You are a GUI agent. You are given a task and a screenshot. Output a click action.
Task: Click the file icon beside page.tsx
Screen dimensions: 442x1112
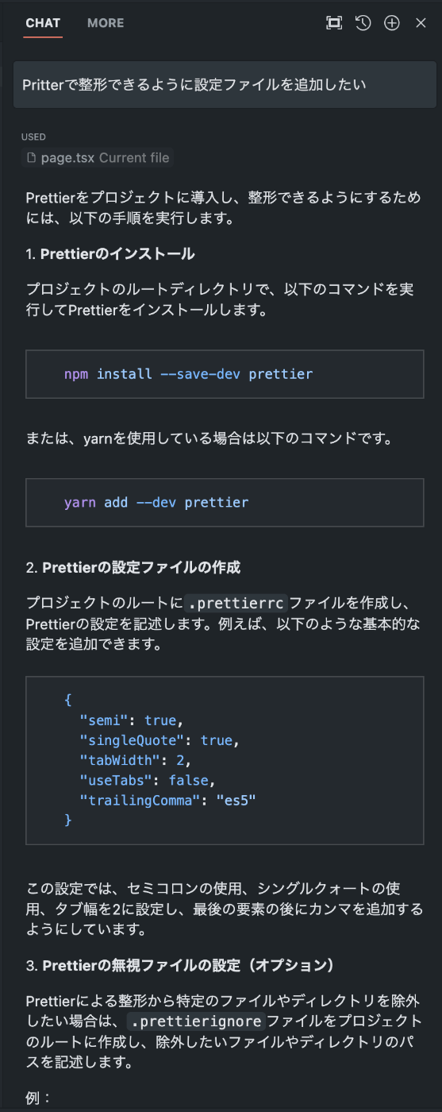(32, 157)
